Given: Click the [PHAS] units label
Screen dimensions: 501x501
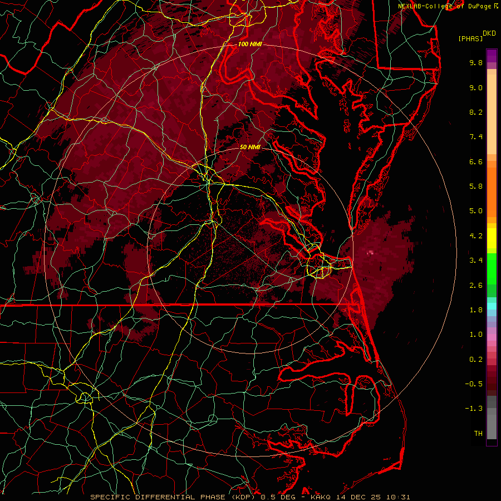Looking at the screenshot, I should (470, 38).
